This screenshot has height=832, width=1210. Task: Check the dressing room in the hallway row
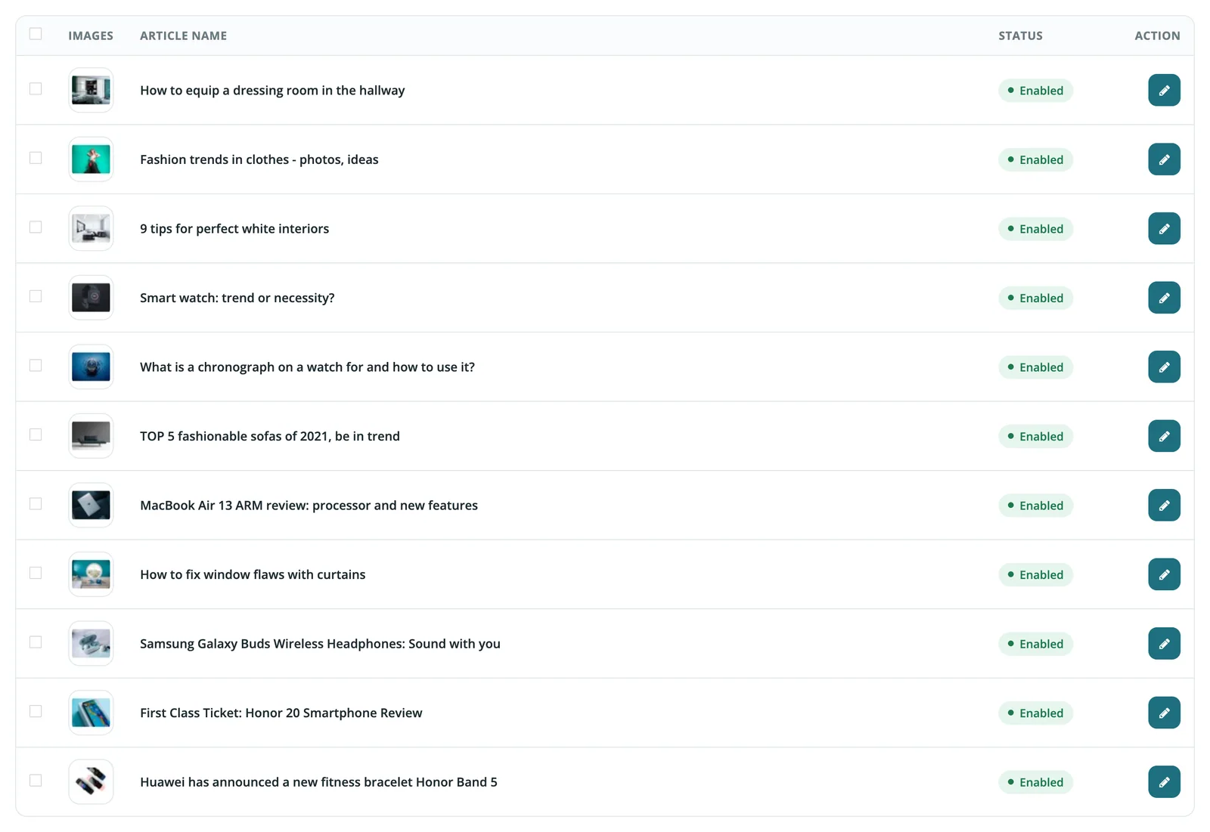click(x=36, y=89)
